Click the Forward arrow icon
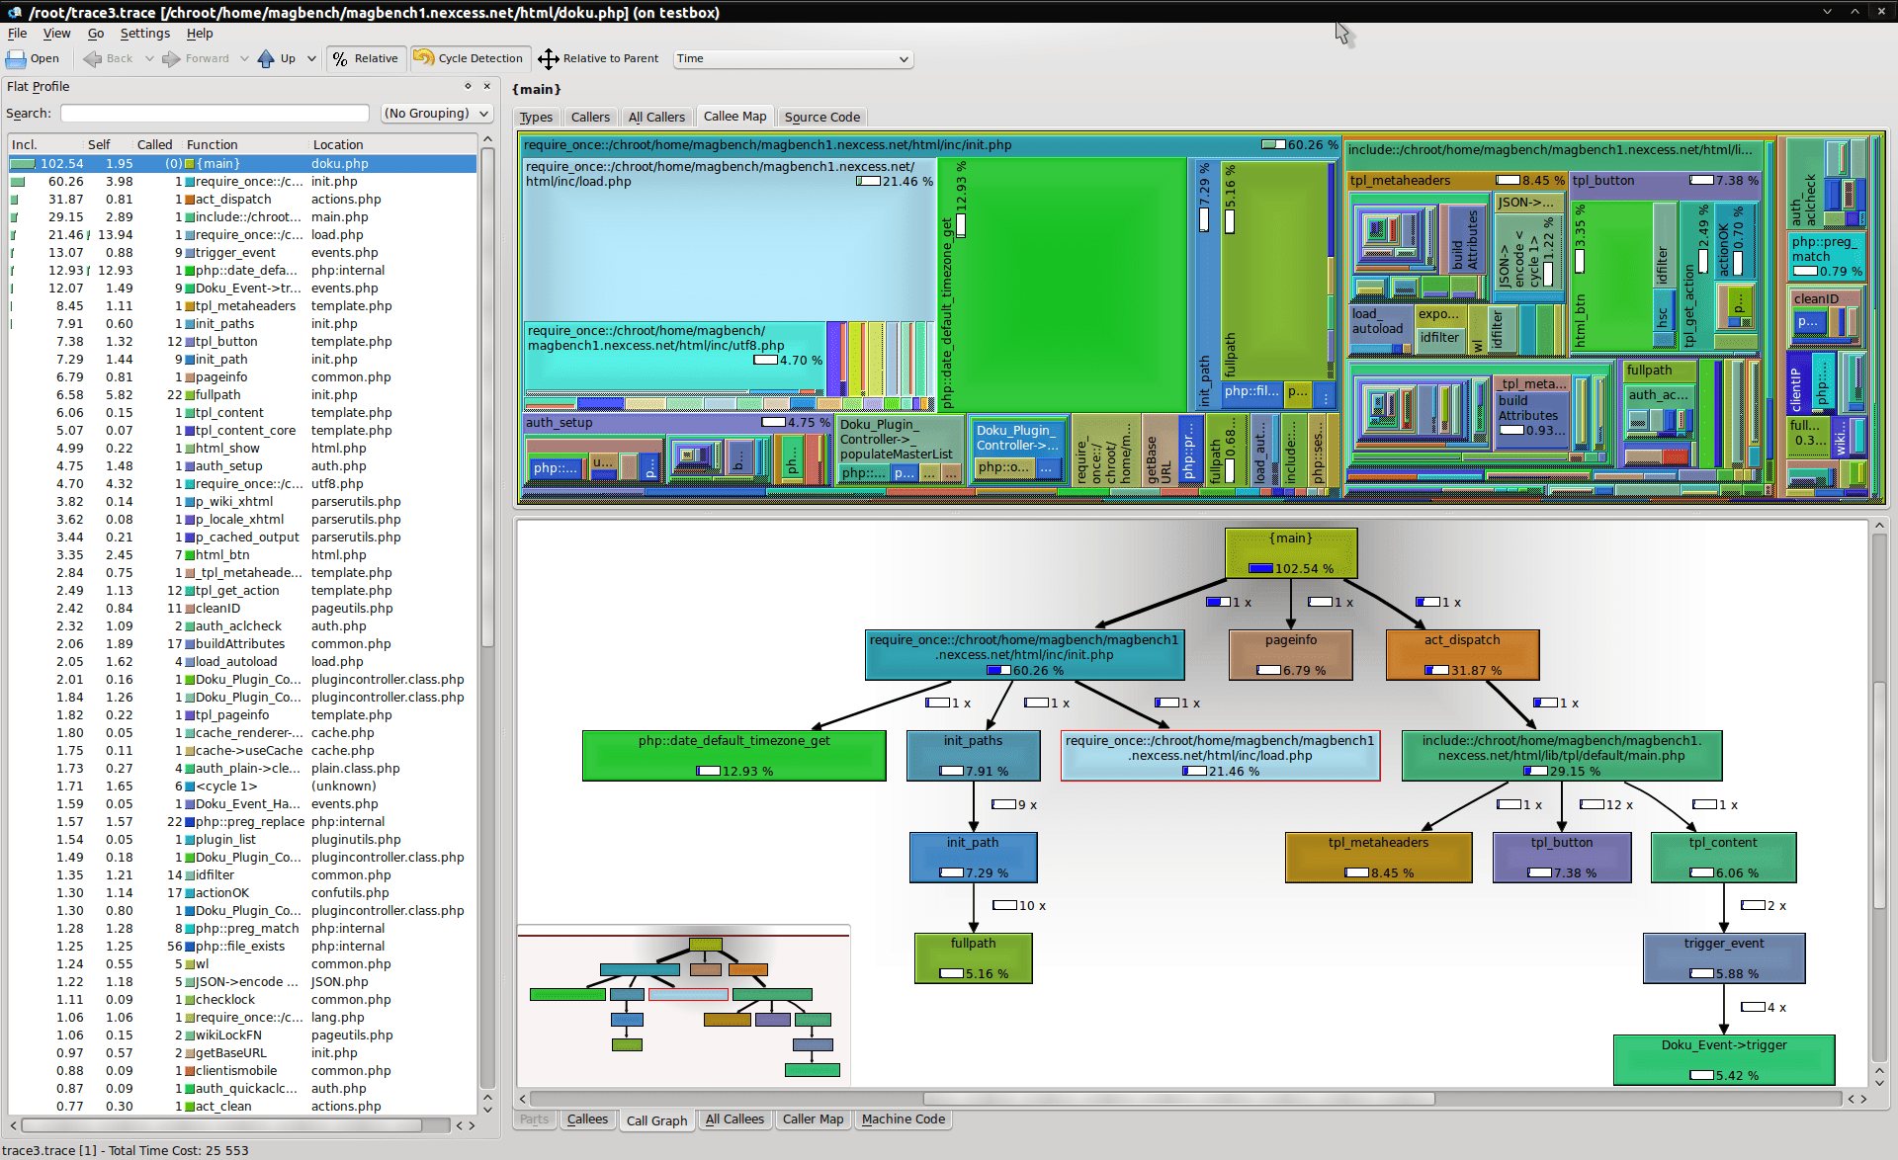 (x=172, y=59)
